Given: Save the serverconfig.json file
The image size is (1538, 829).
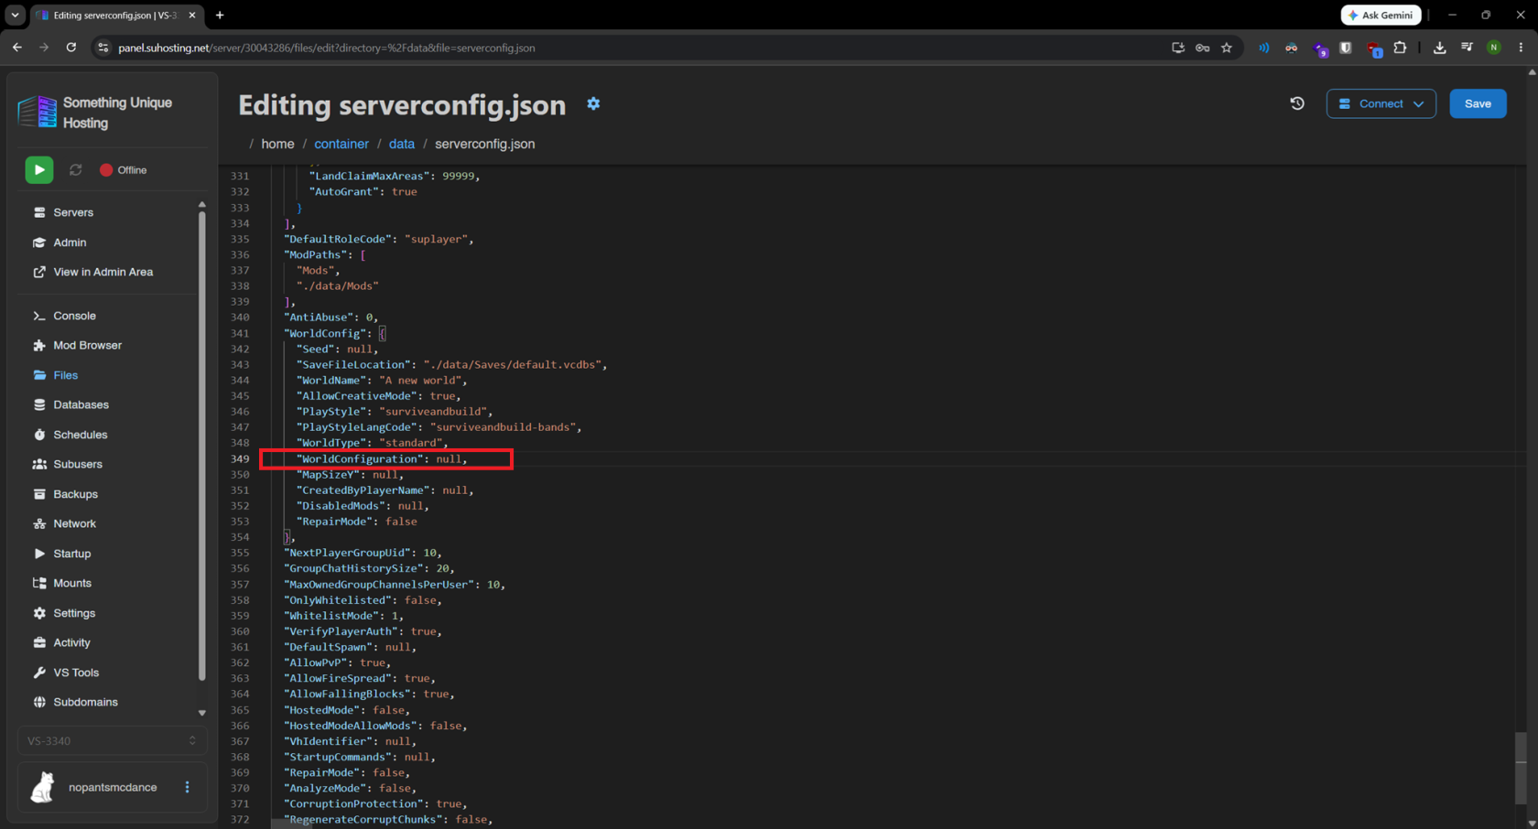Looking at the screenshot, I should (x=1478, y=103).
